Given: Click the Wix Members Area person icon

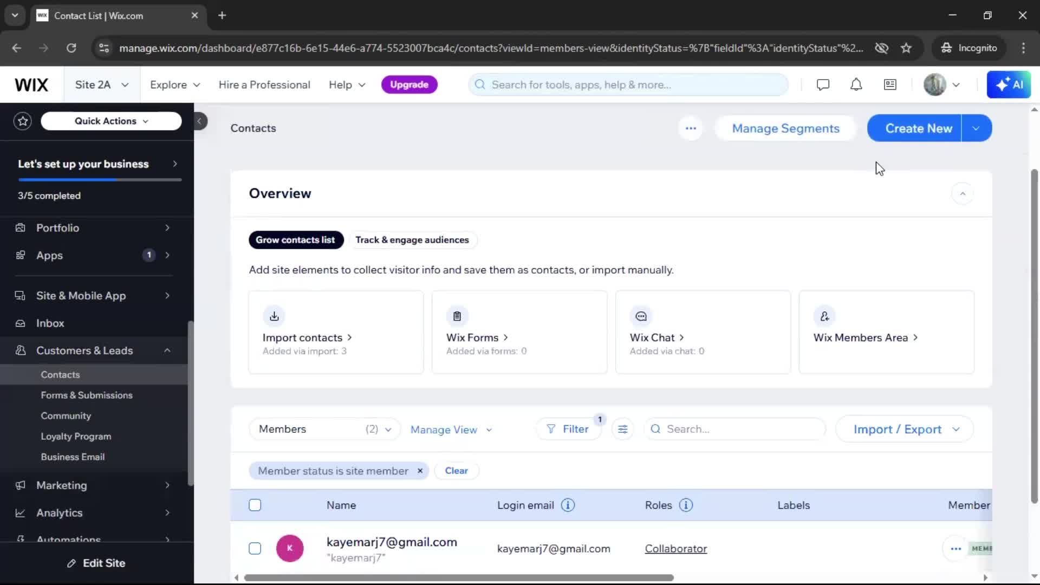Looking at the screenshot, I should [824, 316].
